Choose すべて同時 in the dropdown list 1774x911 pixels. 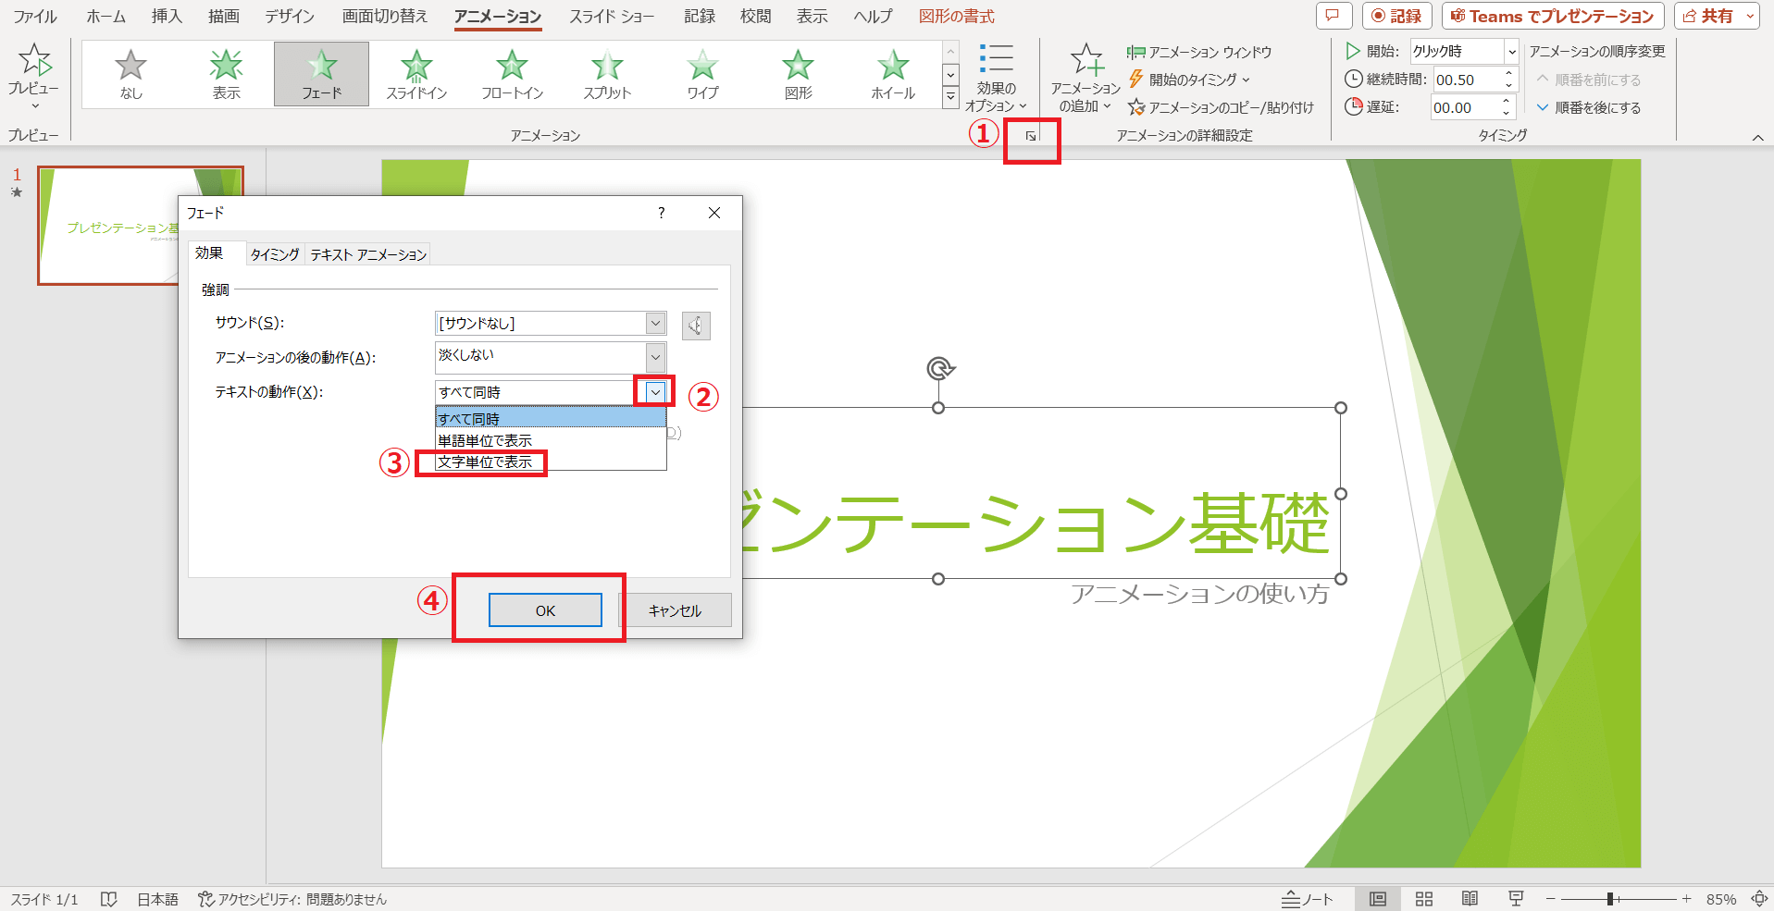pos(551,419)
